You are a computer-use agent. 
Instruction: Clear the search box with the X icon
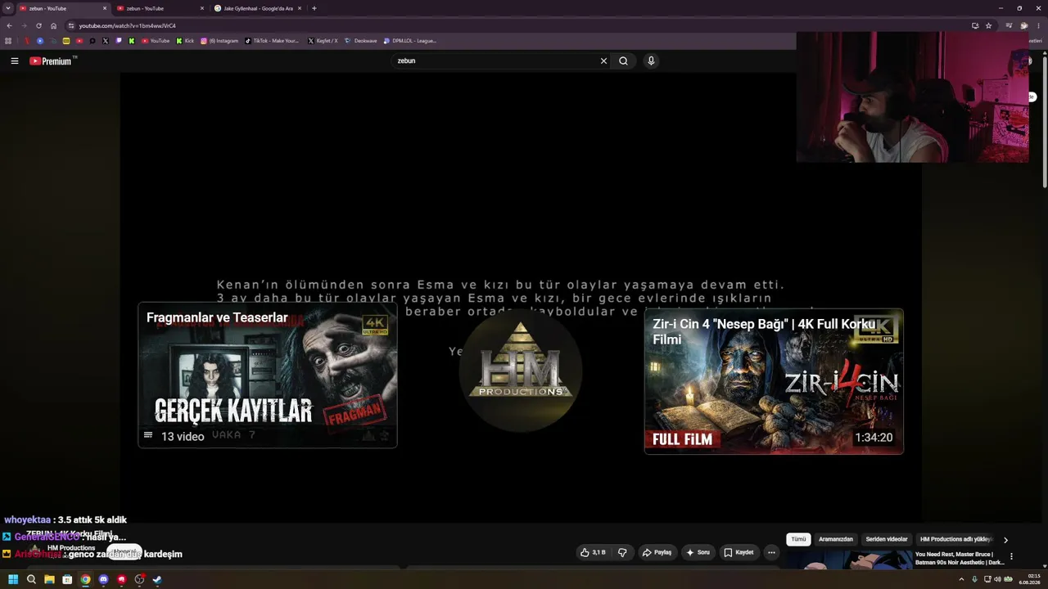click(603, 61)
